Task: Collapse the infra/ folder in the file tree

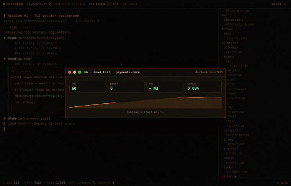Action: 227,29
